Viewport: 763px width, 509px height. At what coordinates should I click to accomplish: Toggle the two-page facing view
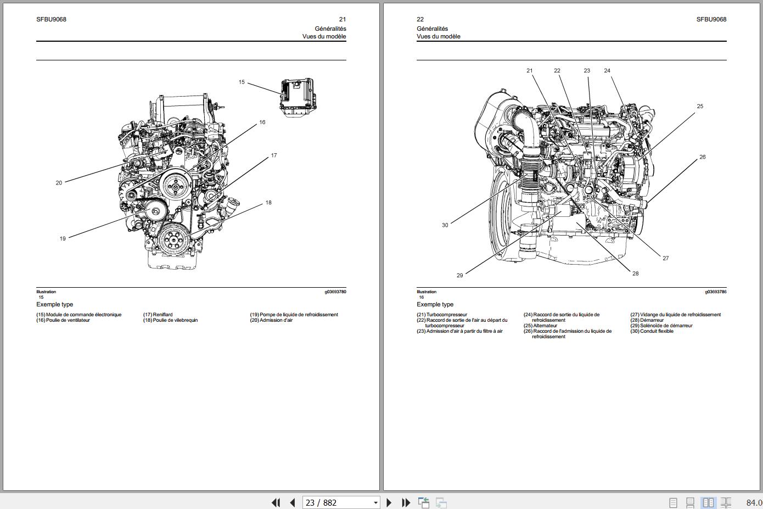click(708, 502)
